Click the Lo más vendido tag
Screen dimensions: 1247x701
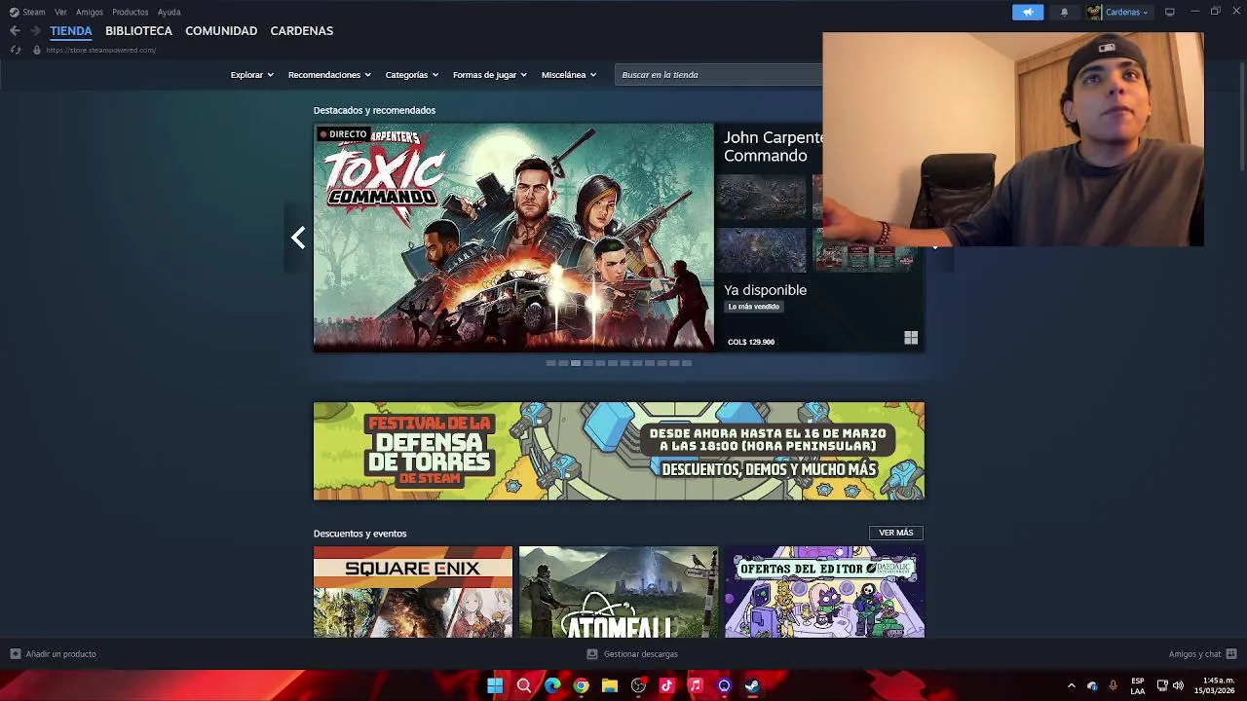[x=754, y=307]
